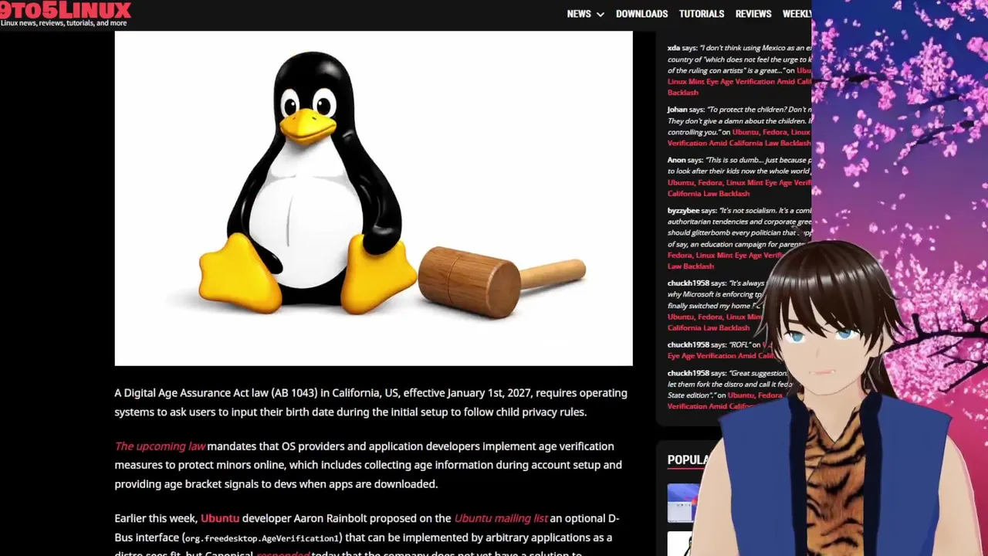Viewport: 988px width, 556px height.
Task: Go to the Downloads page
Action: pos(641,14)
